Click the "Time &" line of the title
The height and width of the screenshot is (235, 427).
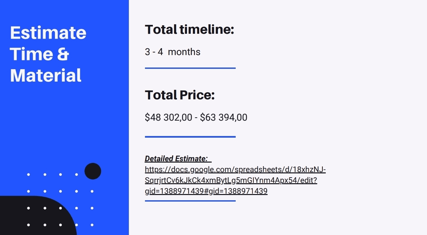[x=39, y=54]
